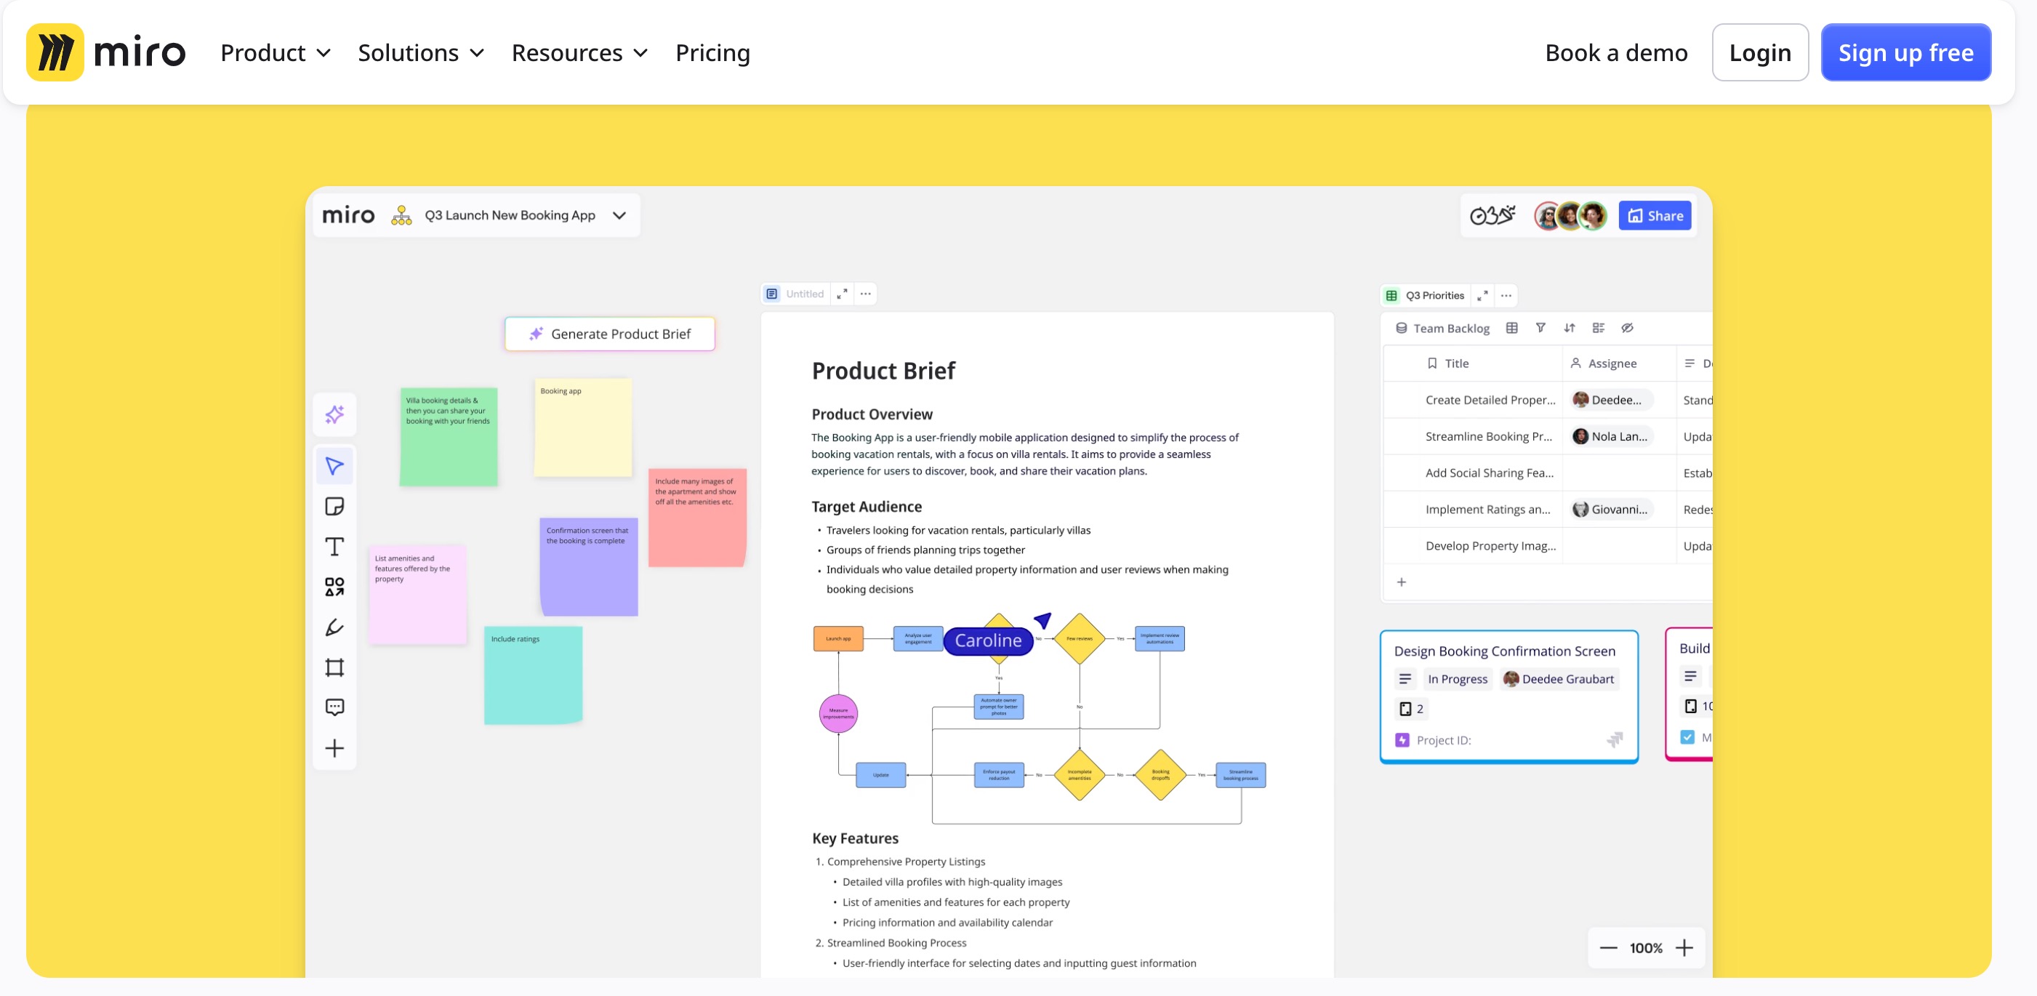Click the Product Brief heading

coord(883,370)
